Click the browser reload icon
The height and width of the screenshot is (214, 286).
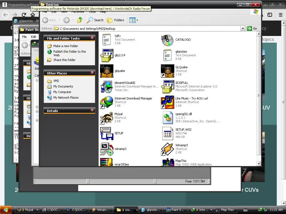[x=24, y=15]
